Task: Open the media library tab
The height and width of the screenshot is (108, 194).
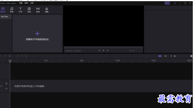Action: point(3,10)
